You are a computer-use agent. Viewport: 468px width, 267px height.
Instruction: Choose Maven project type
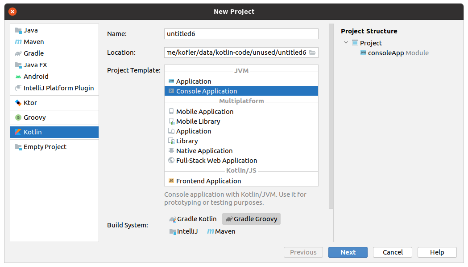coord(54,42)
